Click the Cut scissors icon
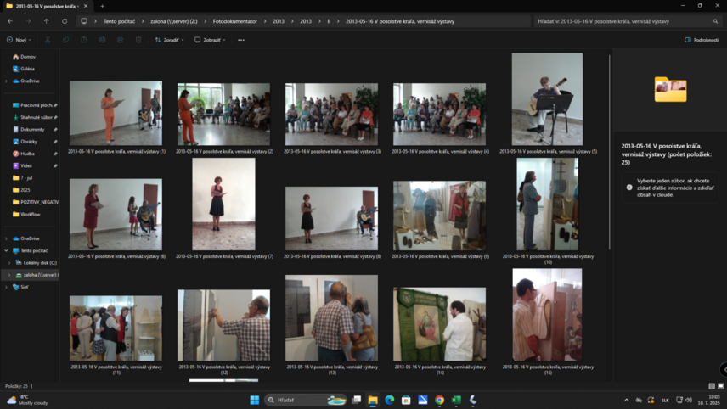Image resolution: width=727 pixels, height=409 pixels. 48,40
